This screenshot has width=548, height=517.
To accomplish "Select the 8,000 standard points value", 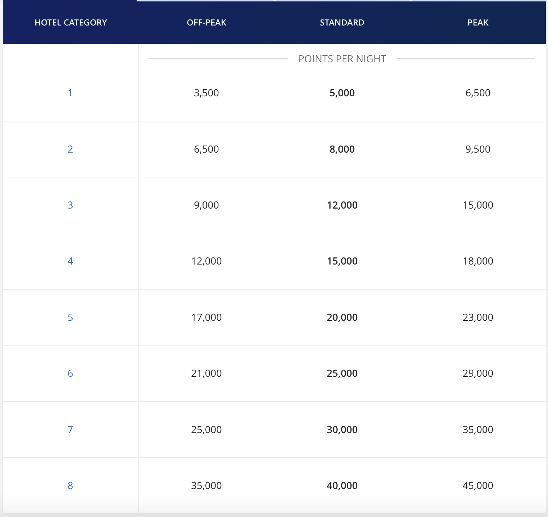I will pyautogui.click(x=342, y=149).
